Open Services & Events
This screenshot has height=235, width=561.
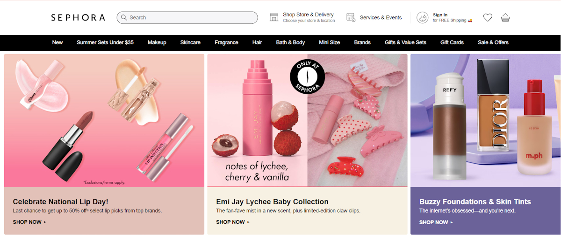[x=381, y=18]
